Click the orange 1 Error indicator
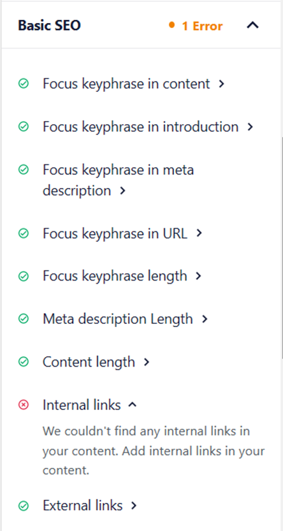The image size is (283, 531). point(196,25)
